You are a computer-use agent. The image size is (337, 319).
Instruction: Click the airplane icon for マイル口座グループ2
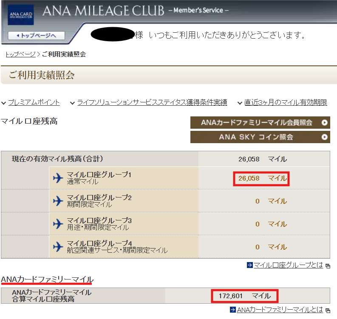click(x=58, y=201)
